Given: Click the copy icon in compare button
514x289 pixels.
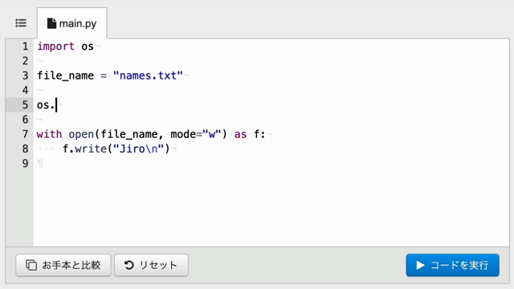Looking at the screenshot, I should 31,265.
